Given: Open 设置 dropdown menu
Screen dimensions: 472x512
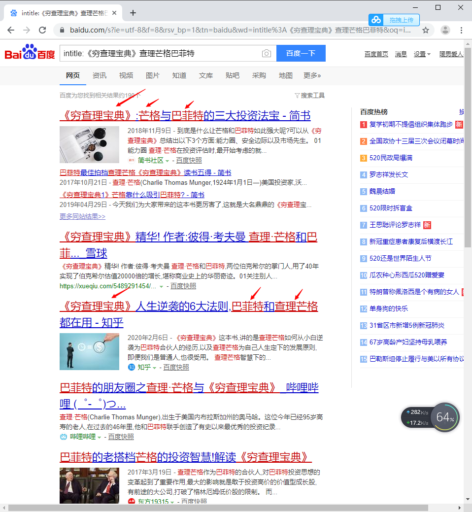Looking at the screenshot, I should click(x=422, y=54).
